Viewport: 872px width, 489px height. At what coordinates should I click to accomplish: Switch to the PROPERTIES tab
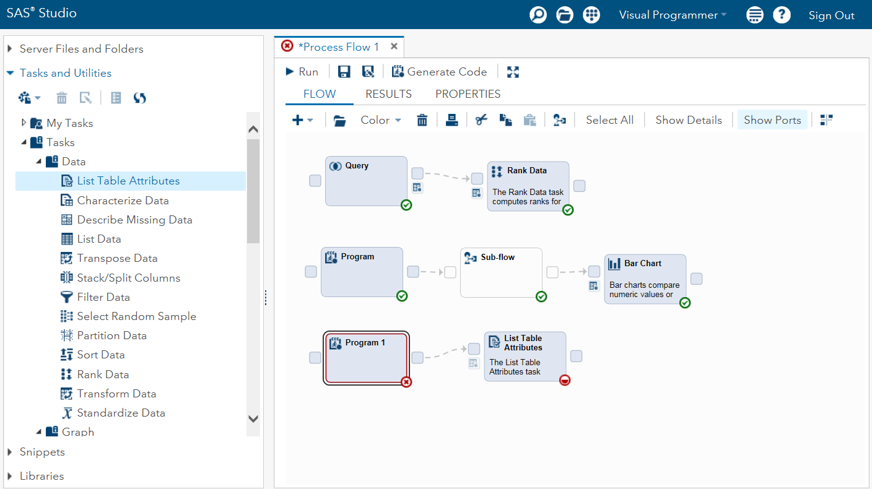[468, 94]
